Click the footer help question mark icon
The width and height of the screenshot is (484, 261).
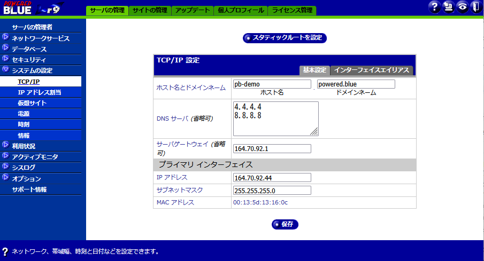[5, 252]
